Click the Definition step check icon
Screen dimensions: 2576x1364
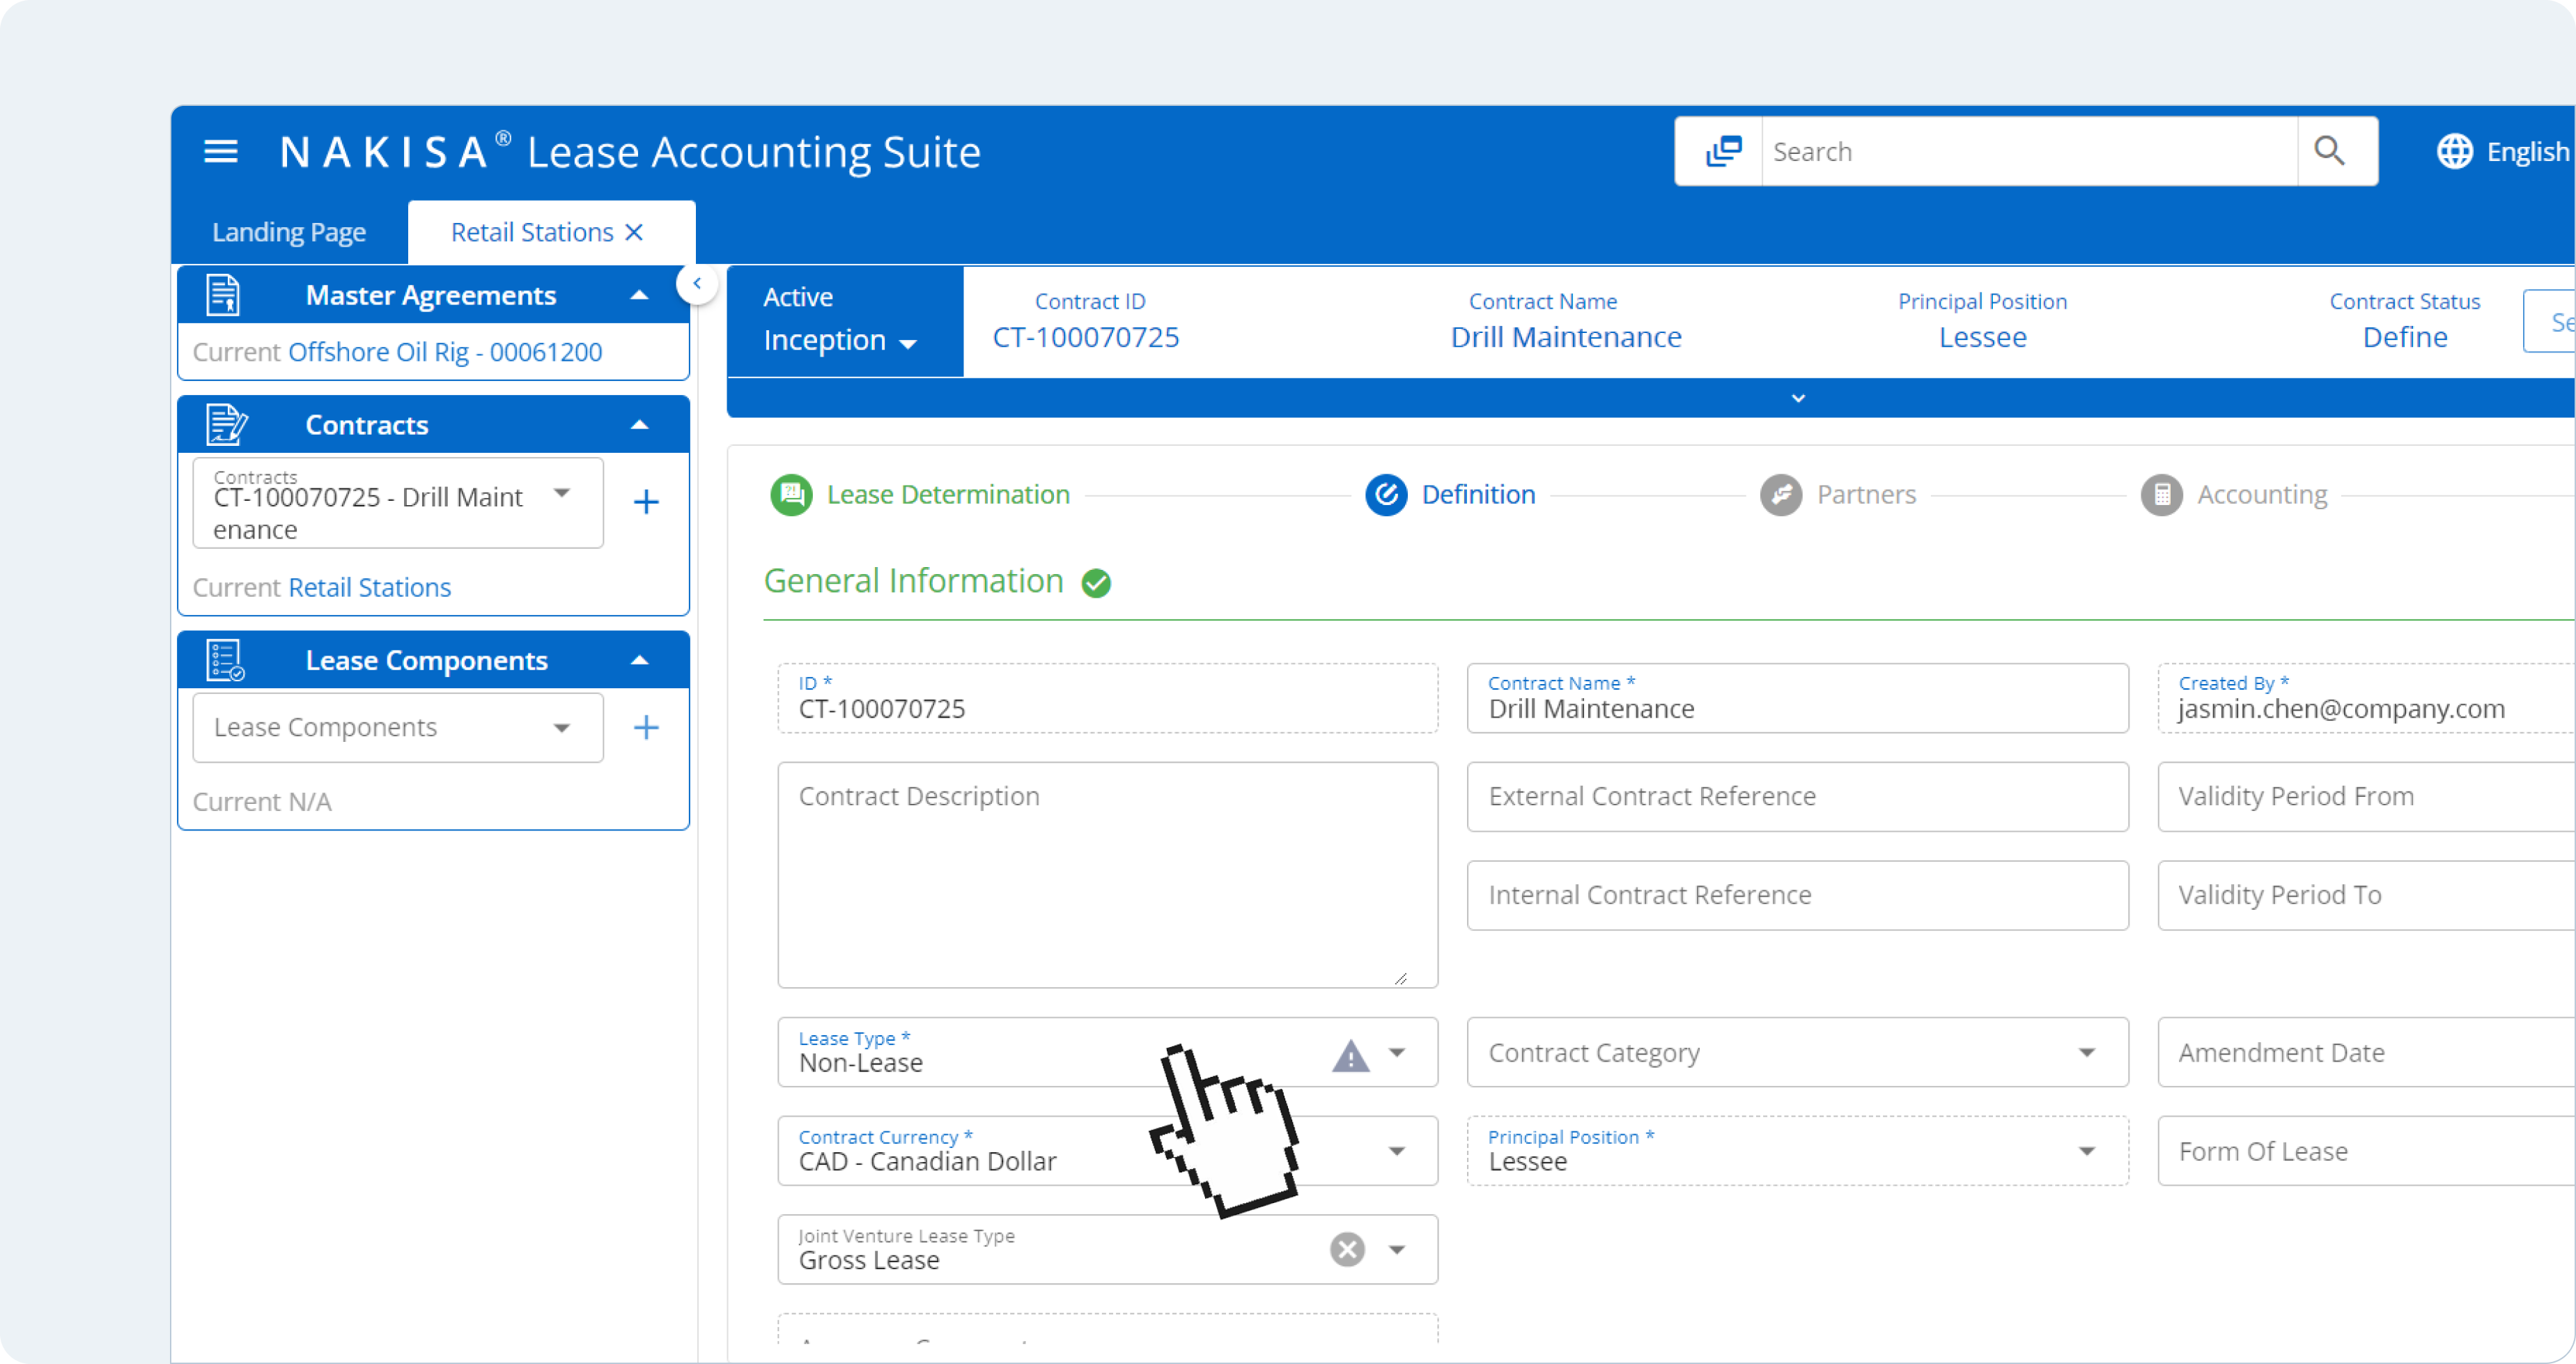tap(1386, 495)
